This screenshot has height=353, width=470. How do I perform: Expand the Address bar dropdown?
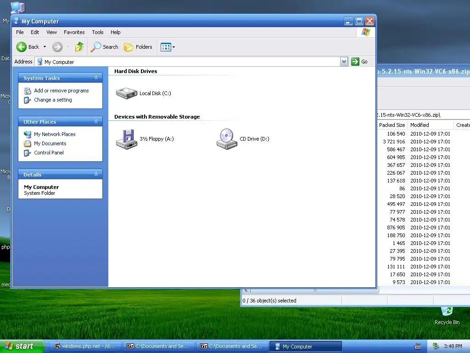point(344,62)
